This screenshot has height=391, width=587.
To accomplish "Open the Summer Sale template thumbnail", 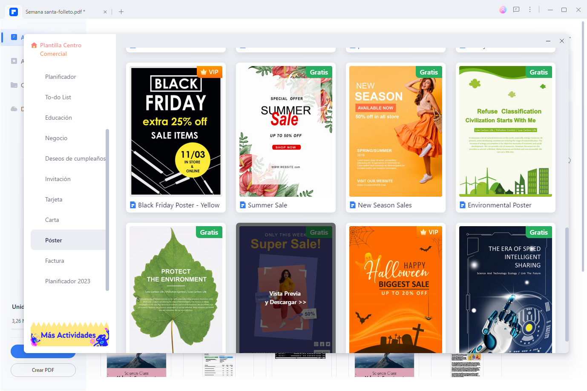I will pyautogui.click(x=286, y=131).
